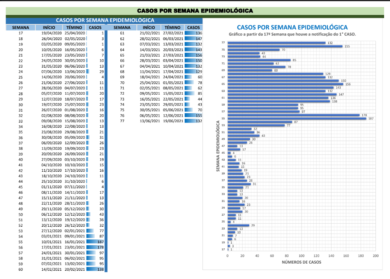Click the chart bar labeled 187

[297, 118]
